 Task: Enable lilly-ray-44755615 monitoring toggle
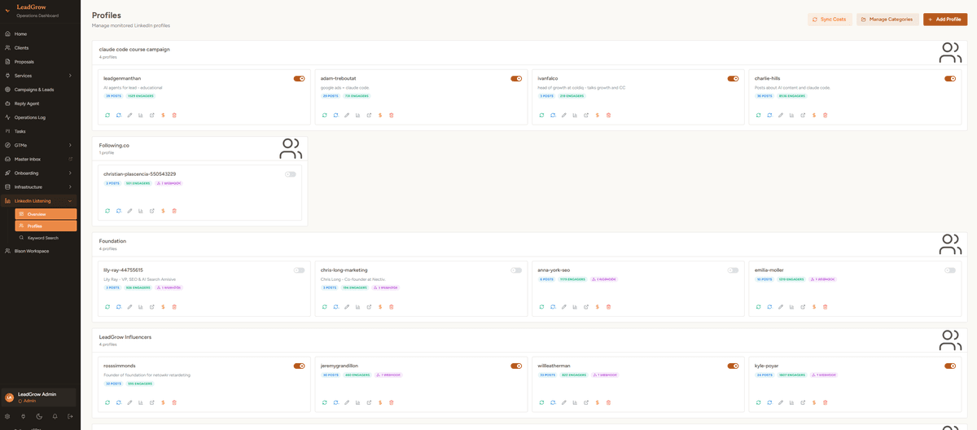299,270
